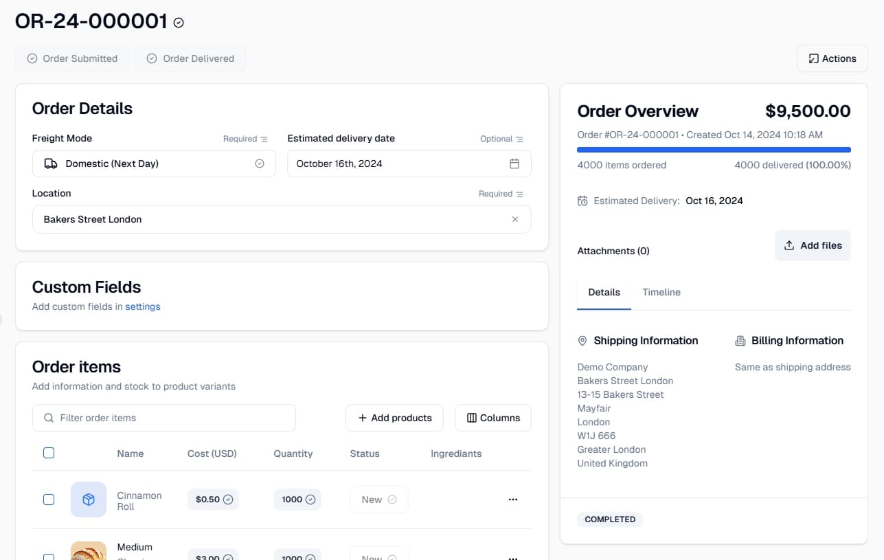This screenshot has height=560, width=884.
Task: Click the location pin beside Shipping Information
Action: [582, 340]
